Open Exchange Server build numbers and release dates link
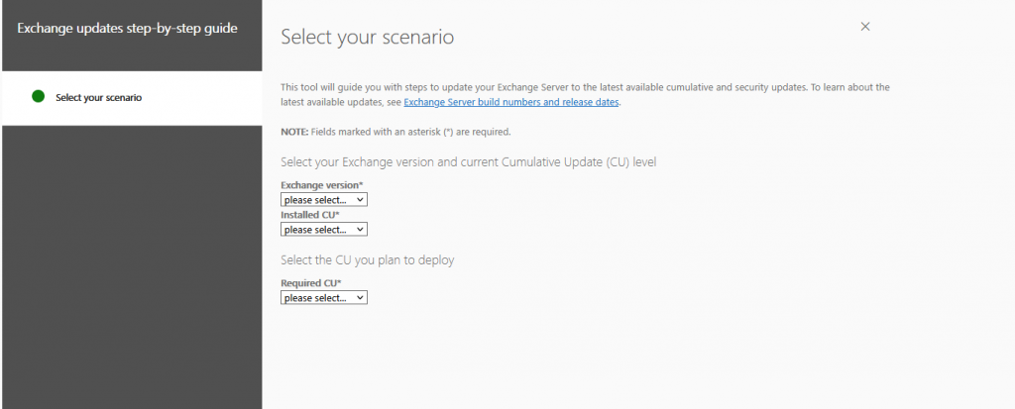1015x409 pixels. tap(511, 102)
